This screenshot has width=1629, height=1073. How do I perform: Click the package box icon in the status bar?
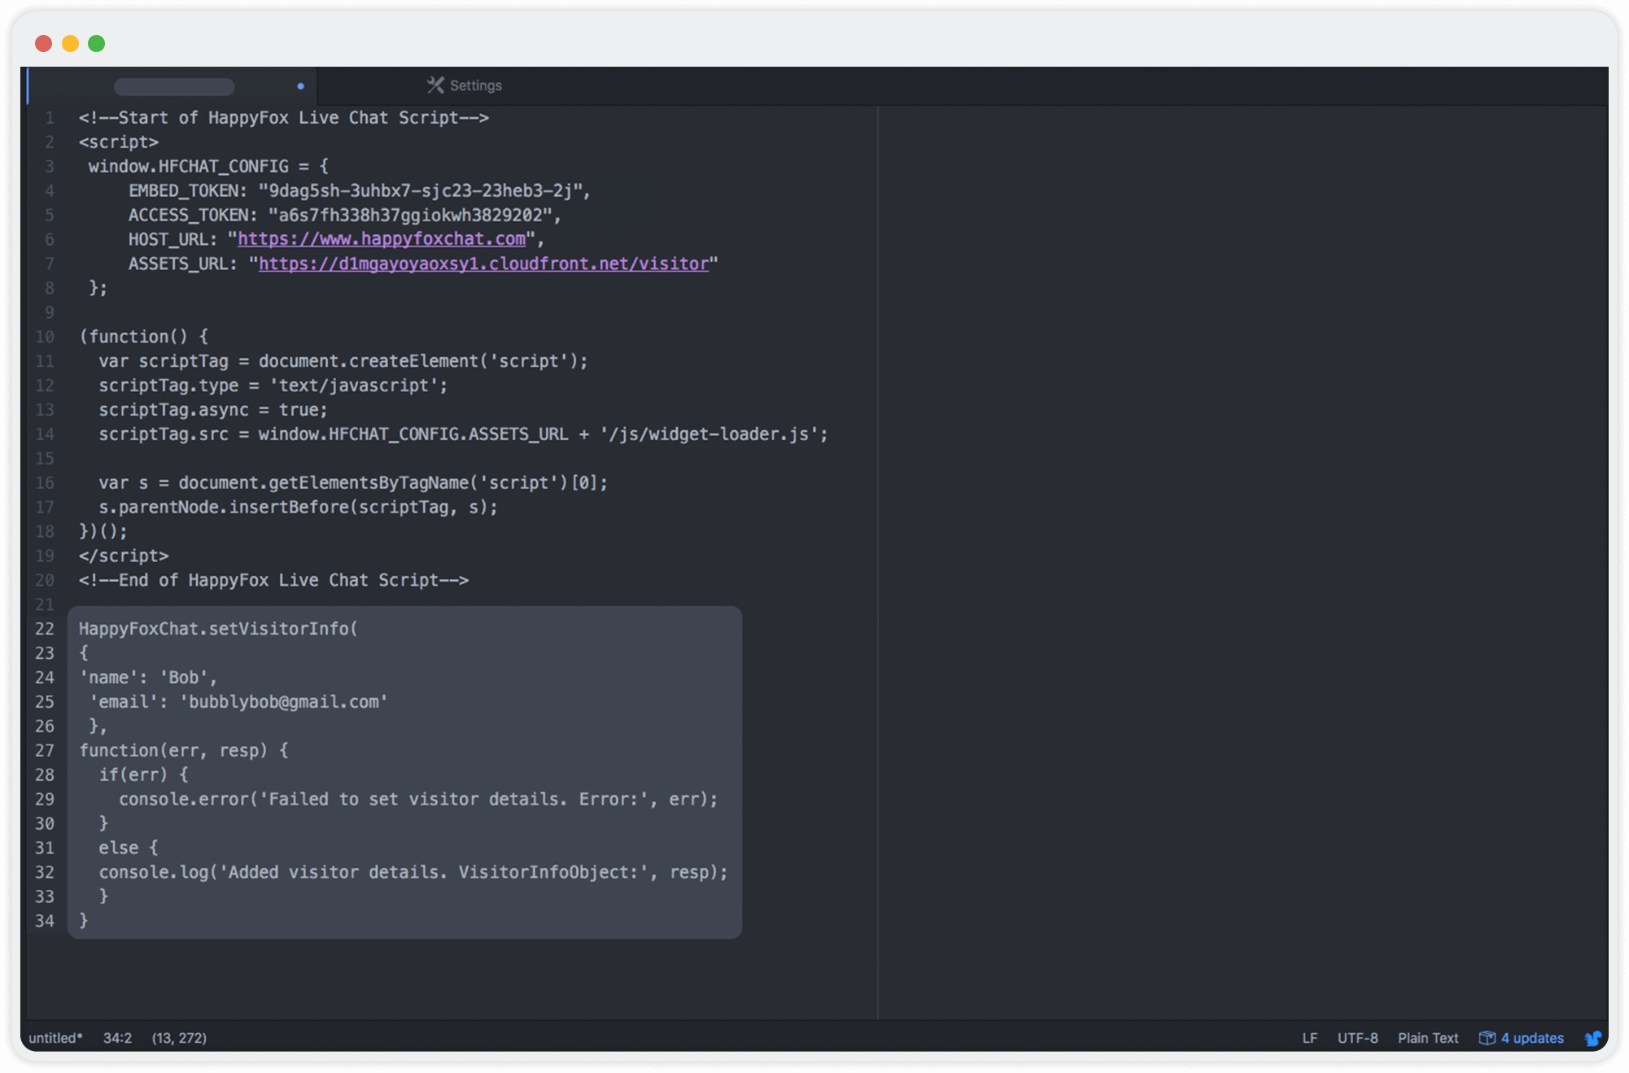(x=1487, y=1038)
